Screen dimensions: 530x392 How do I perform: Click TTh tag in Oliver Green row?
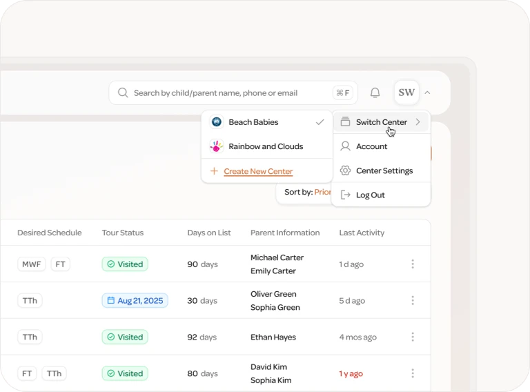click(30, 300)
